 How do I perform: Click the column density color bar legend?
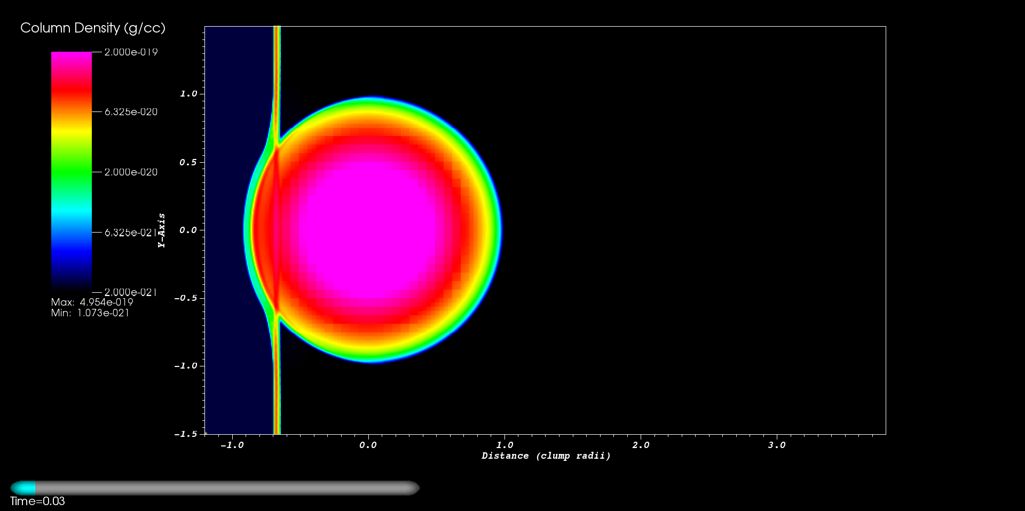coord(72,172)
